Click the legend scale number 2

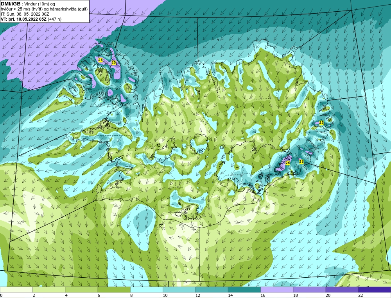pyautogui.click(x=34, y=295)
